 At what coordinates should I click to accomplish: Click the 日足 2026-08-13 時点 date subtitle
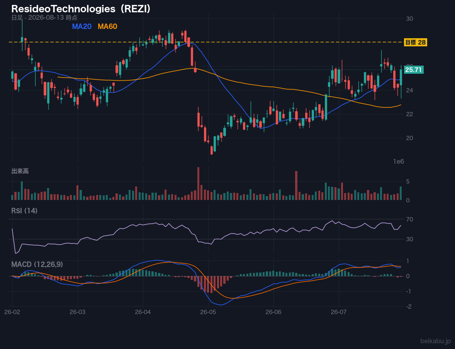[x=44, y=17]
